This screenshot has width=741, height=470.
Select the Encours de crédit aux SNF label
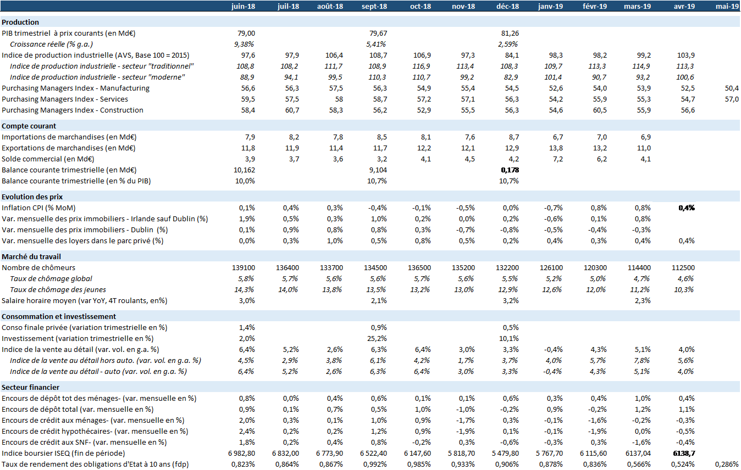pos(85,443)
